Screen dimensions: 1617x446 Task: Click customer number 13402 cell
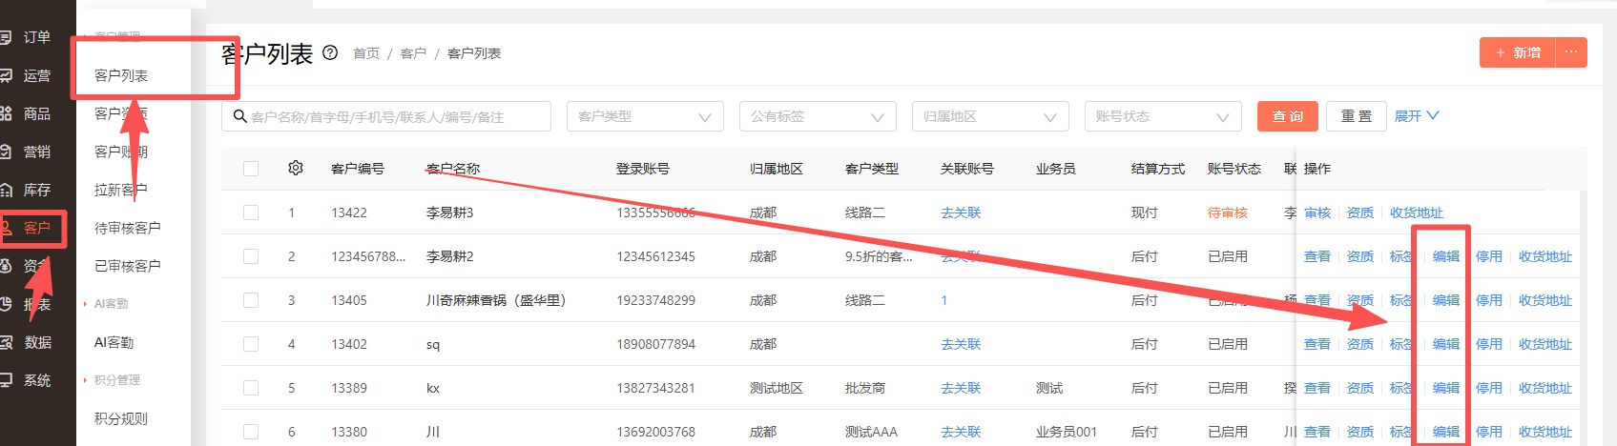click(x=349, y=344)
